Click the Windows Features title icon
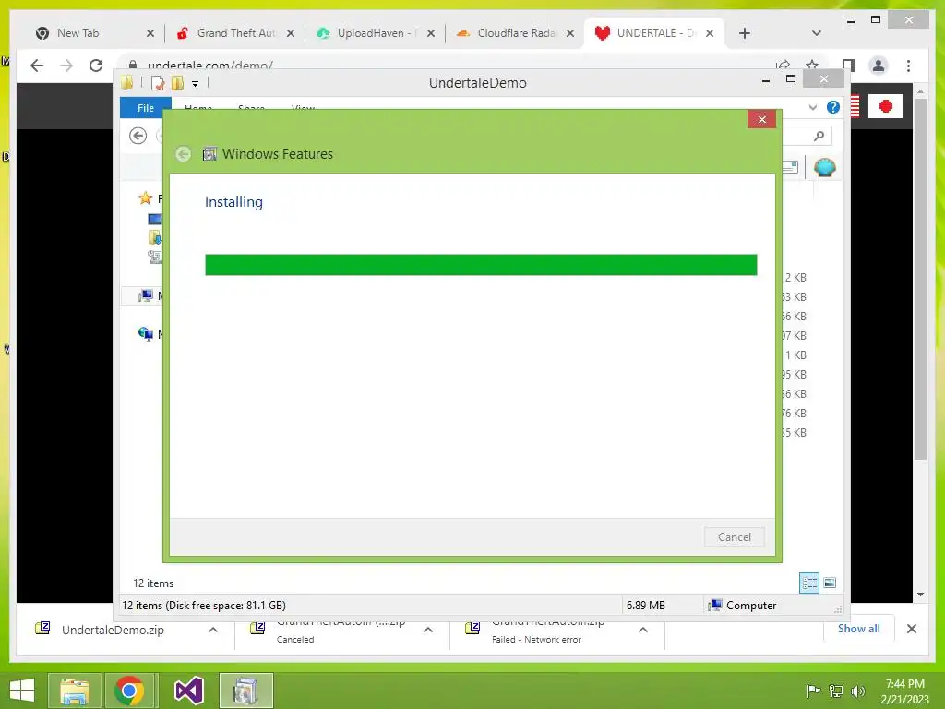 click(x=209, y=154)
